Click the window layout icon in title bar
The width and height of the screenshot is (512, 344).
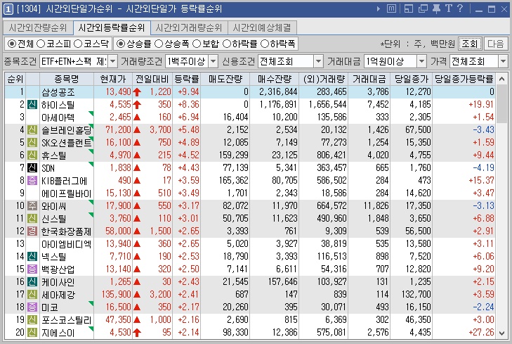[409, 9]
